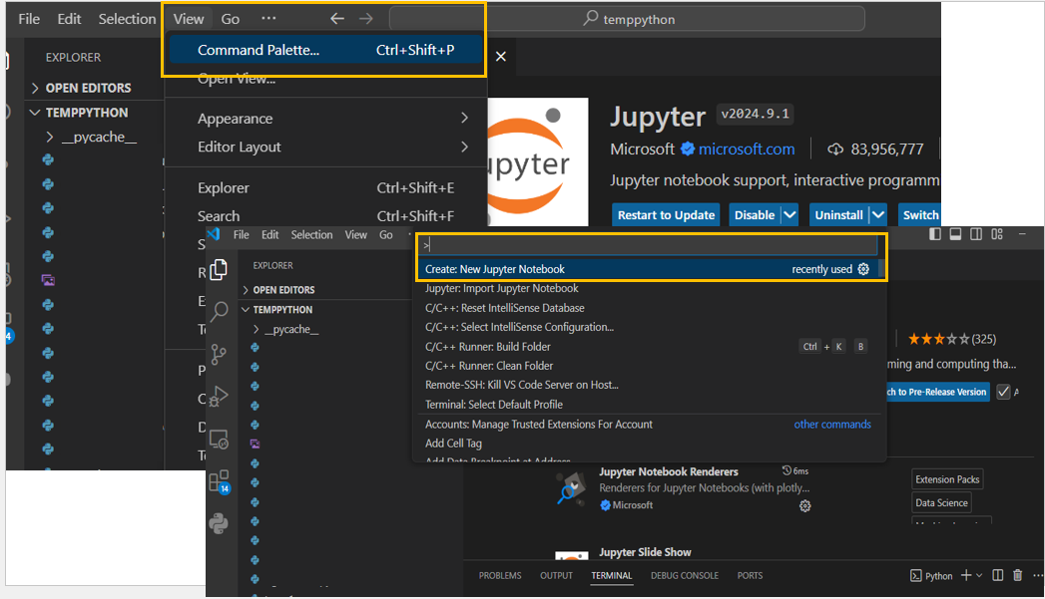Choose Explorer from the View menu
1045x599 pixels.
pos(326,188)
